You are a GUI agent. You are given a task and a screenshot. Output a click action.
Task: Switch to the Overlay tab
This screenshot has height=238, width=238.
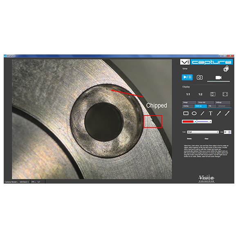(188, 106)
